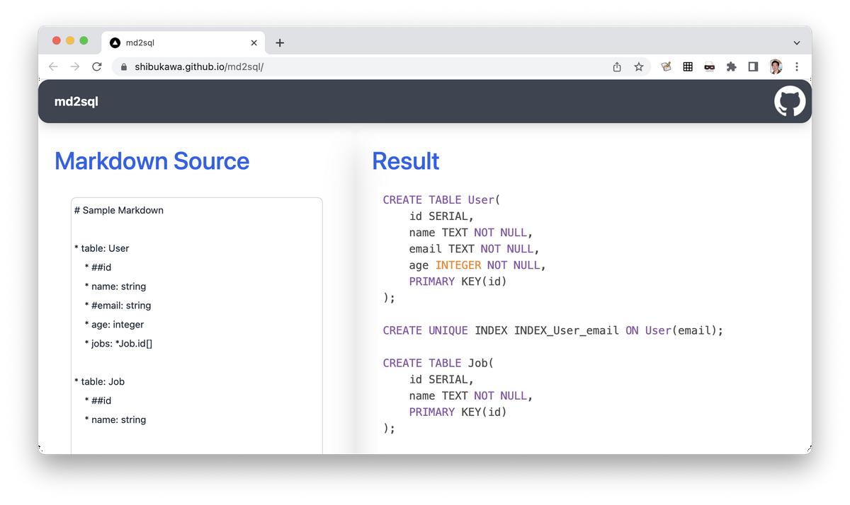The width and height of the screenshot is (850, 505).
Task: Click the lock icon for site information
Action: coord(124,67)
